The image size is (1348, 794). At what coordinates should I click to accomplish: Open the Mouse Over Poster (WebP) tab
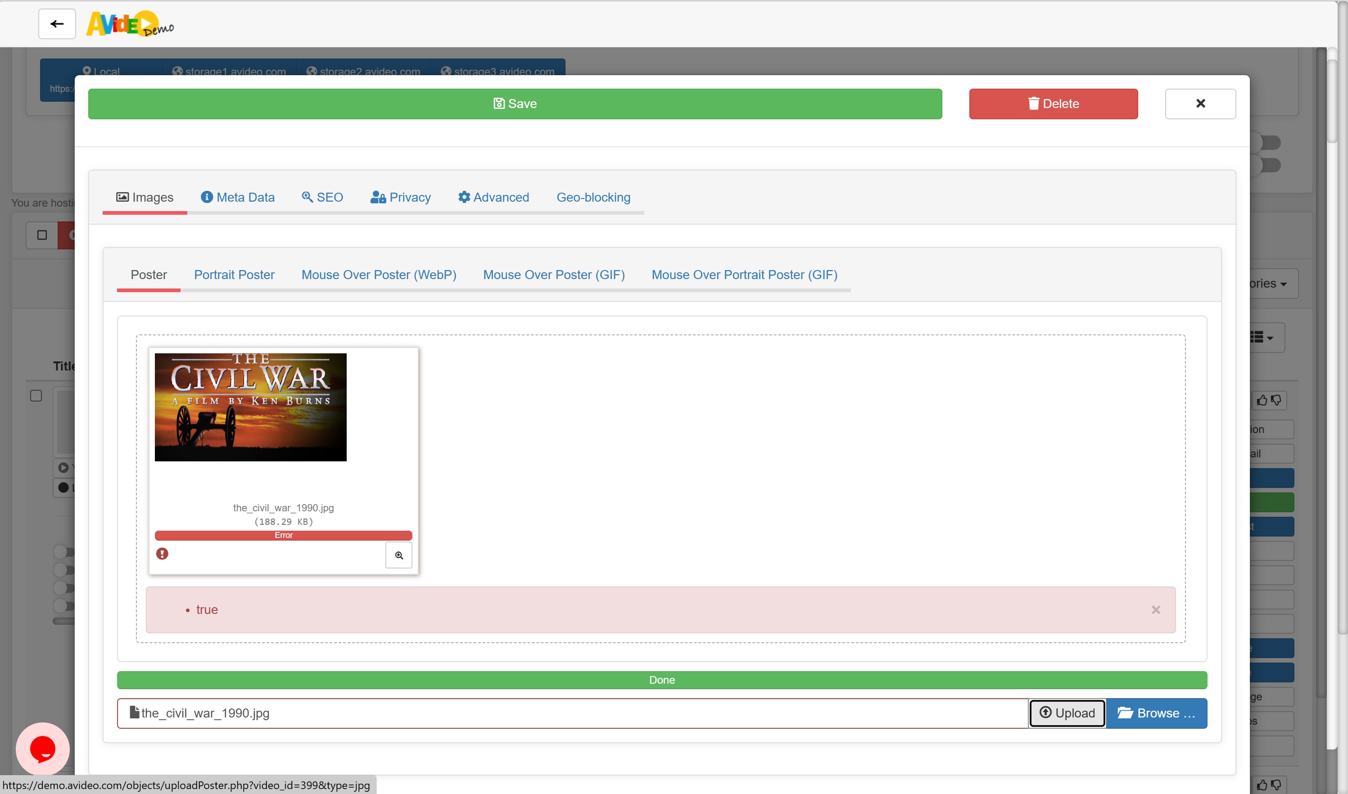click(x=378, y=275)
